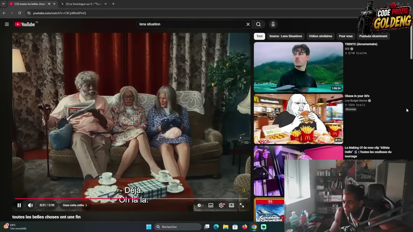413x232 pixels.
Task: Select the 'Publiées récemment' filter chip
Action: pos(373,36)
